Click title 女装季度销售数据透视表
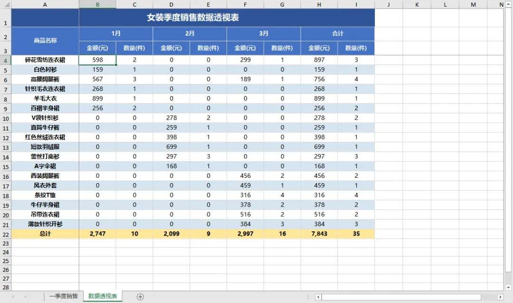The image size is (513, 303). (x=193, y=18)
